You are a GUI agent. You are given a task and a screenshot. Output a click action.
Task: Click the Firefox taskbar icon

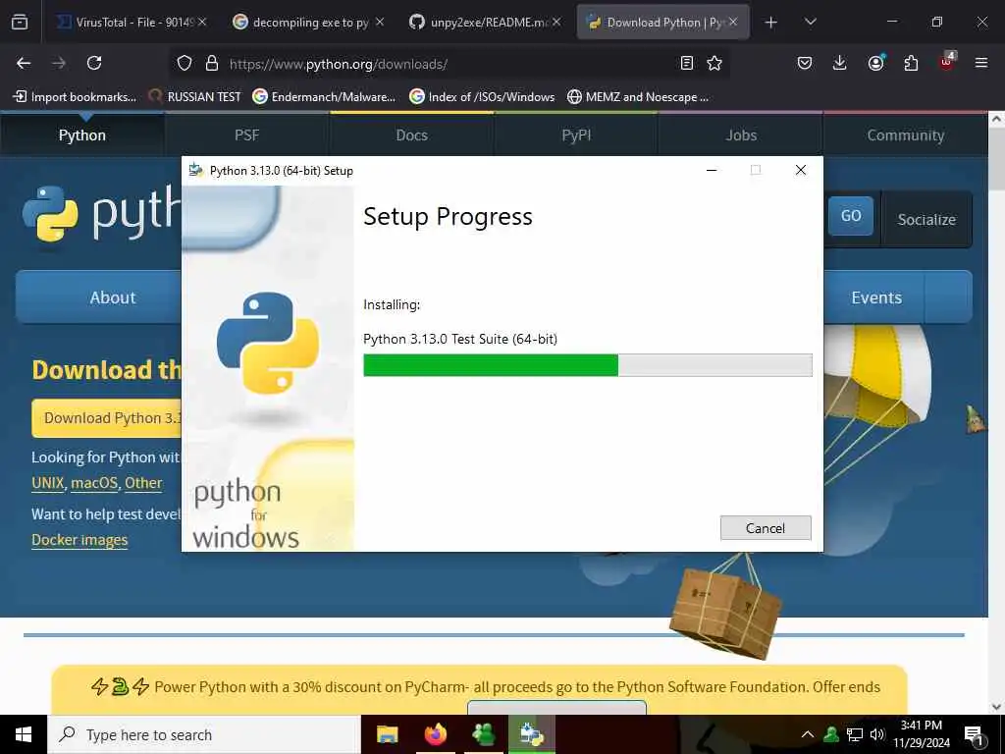tap(435, 734)
